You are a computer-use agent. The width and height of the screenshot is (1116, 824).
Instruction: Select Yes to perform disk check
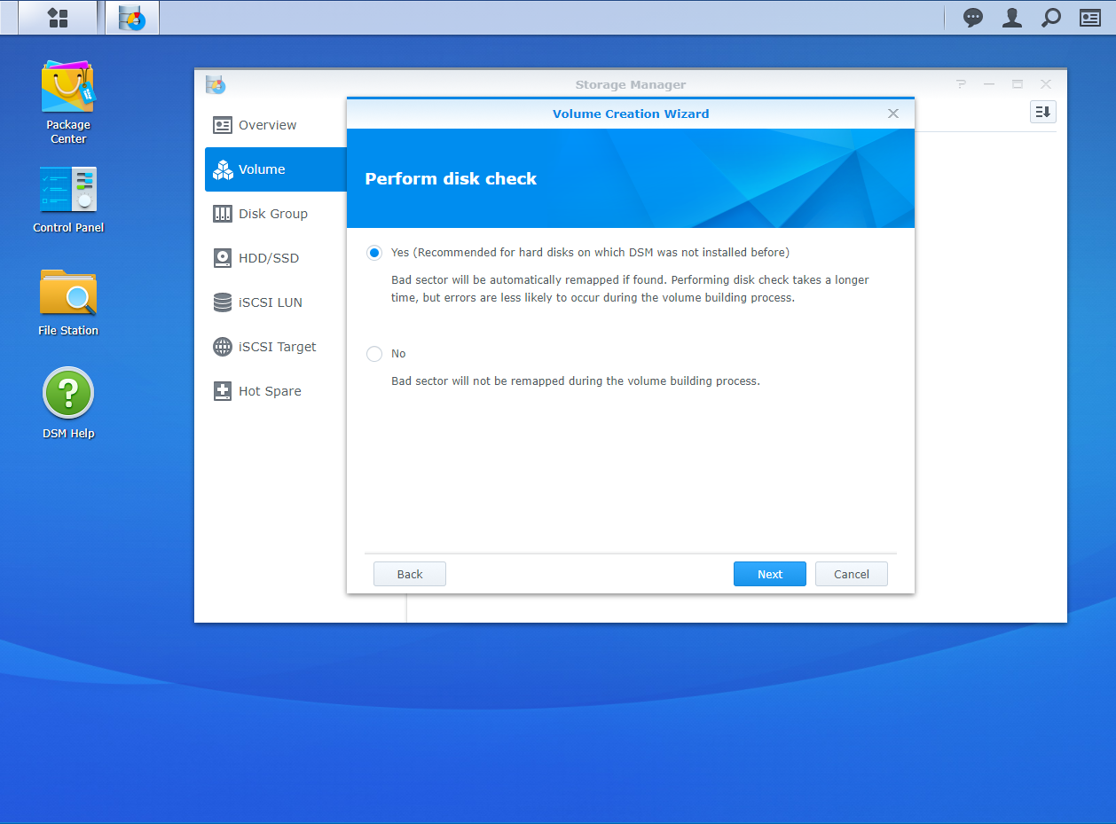tap(374, 253)
